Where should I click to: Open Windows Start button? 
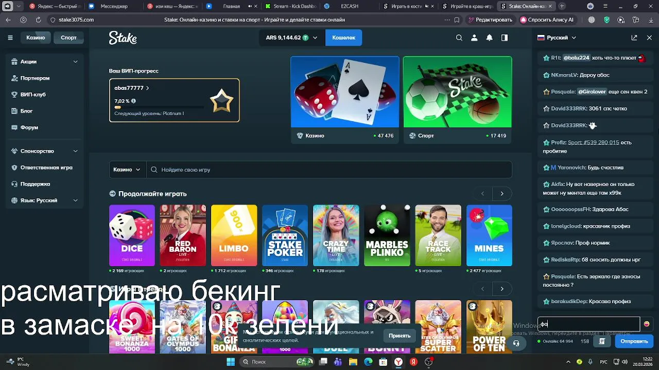[231, 362]
